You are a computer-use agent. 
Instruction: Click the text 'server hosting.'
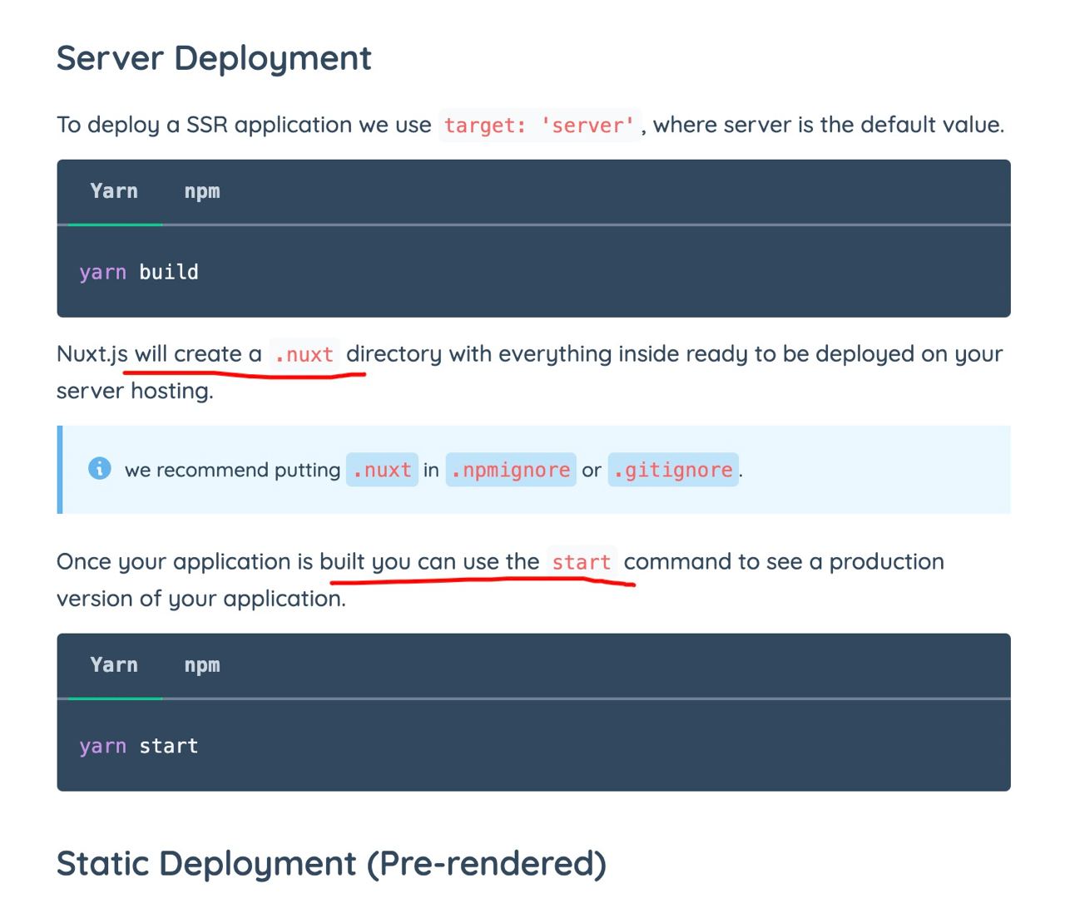point(135,391)
